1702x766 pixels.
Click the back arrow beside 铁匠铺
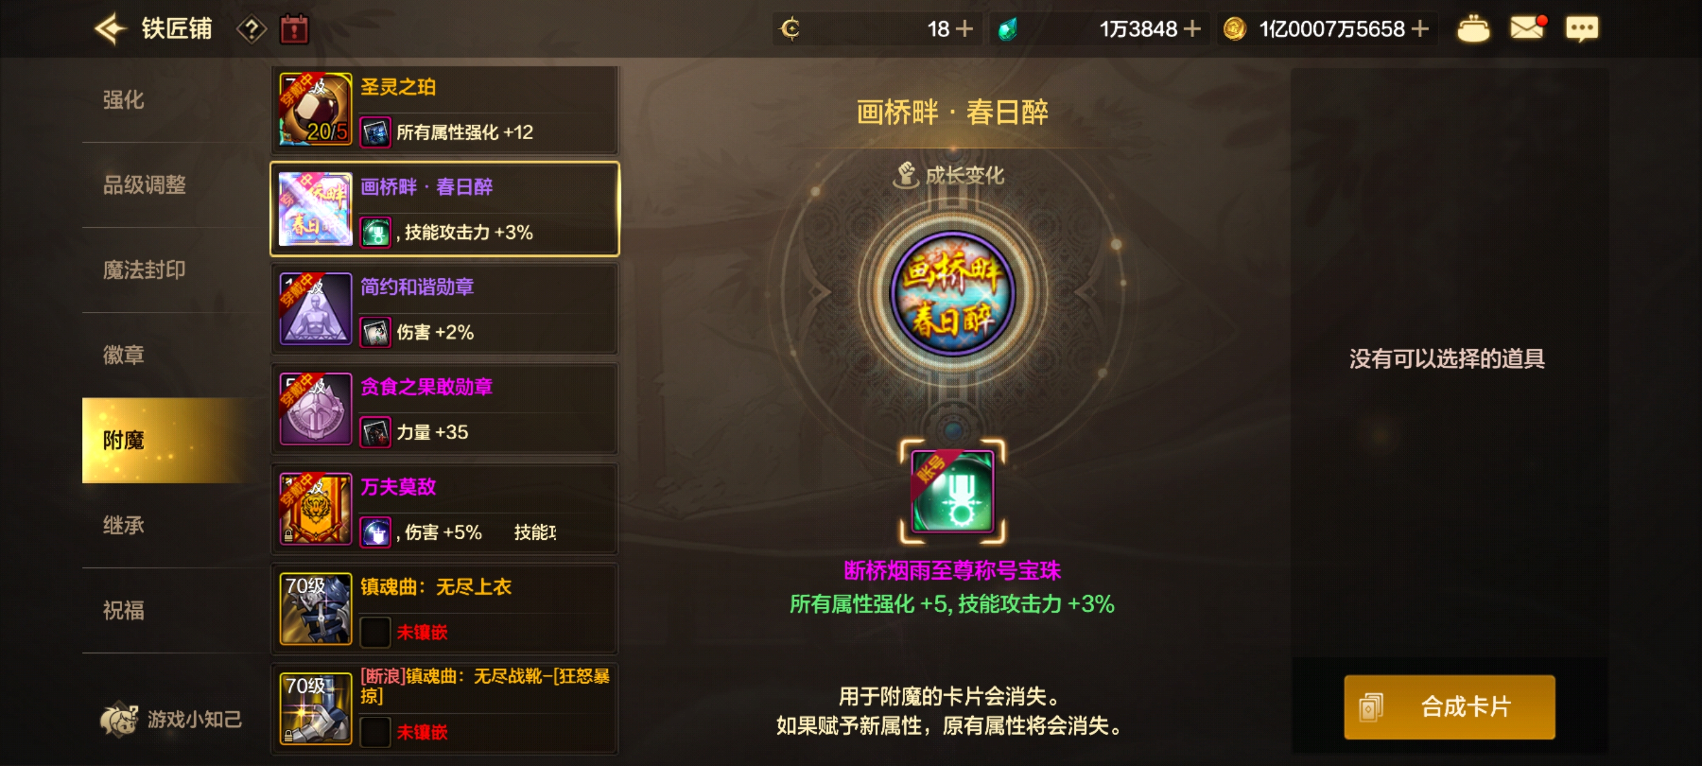111,29
